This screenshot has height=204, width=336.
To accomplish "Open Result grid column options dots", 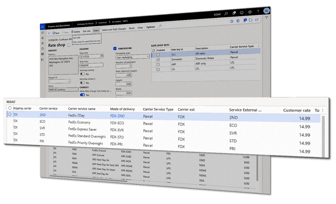I will (323, 110).
